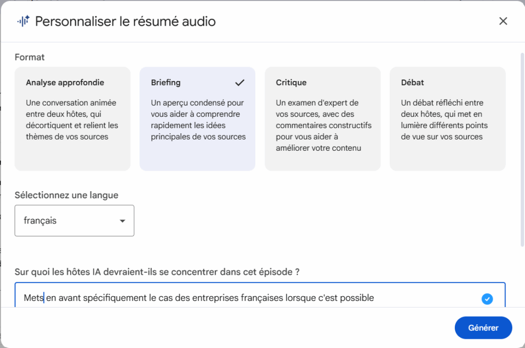
Task: Click the blue check badge in prompt field
Action: 487,299
